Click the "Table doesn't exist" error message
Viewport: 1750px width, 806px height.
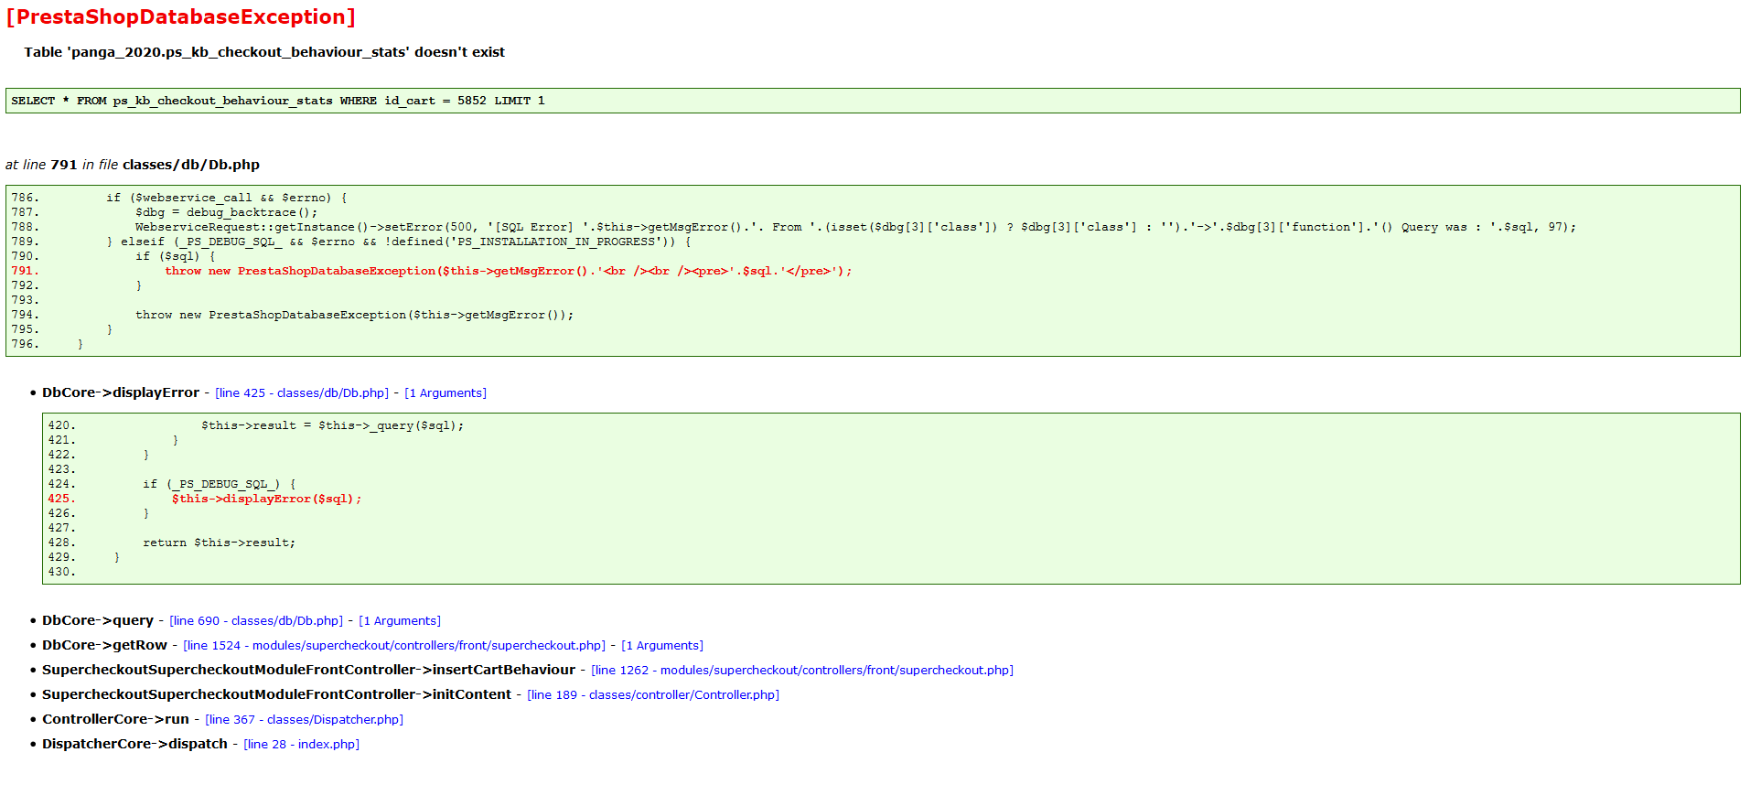264,52
